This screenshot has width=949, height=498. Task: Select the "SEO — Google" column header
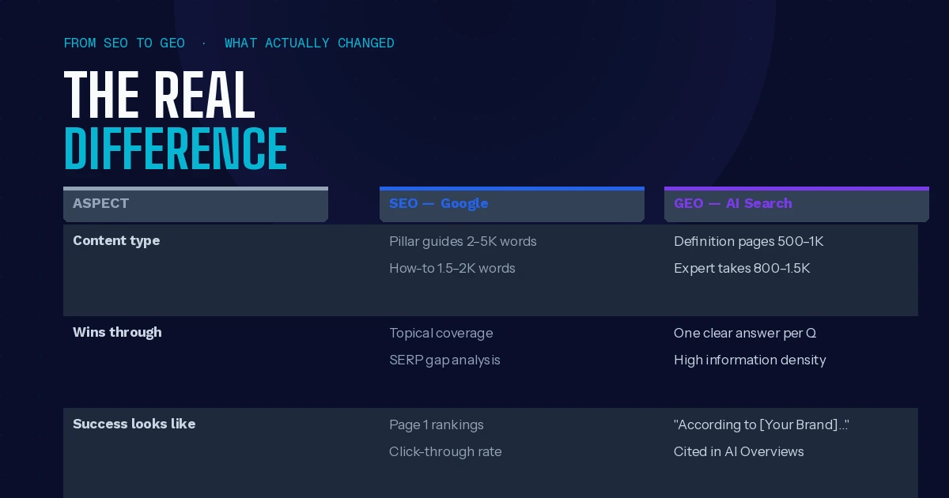[438, 204]
